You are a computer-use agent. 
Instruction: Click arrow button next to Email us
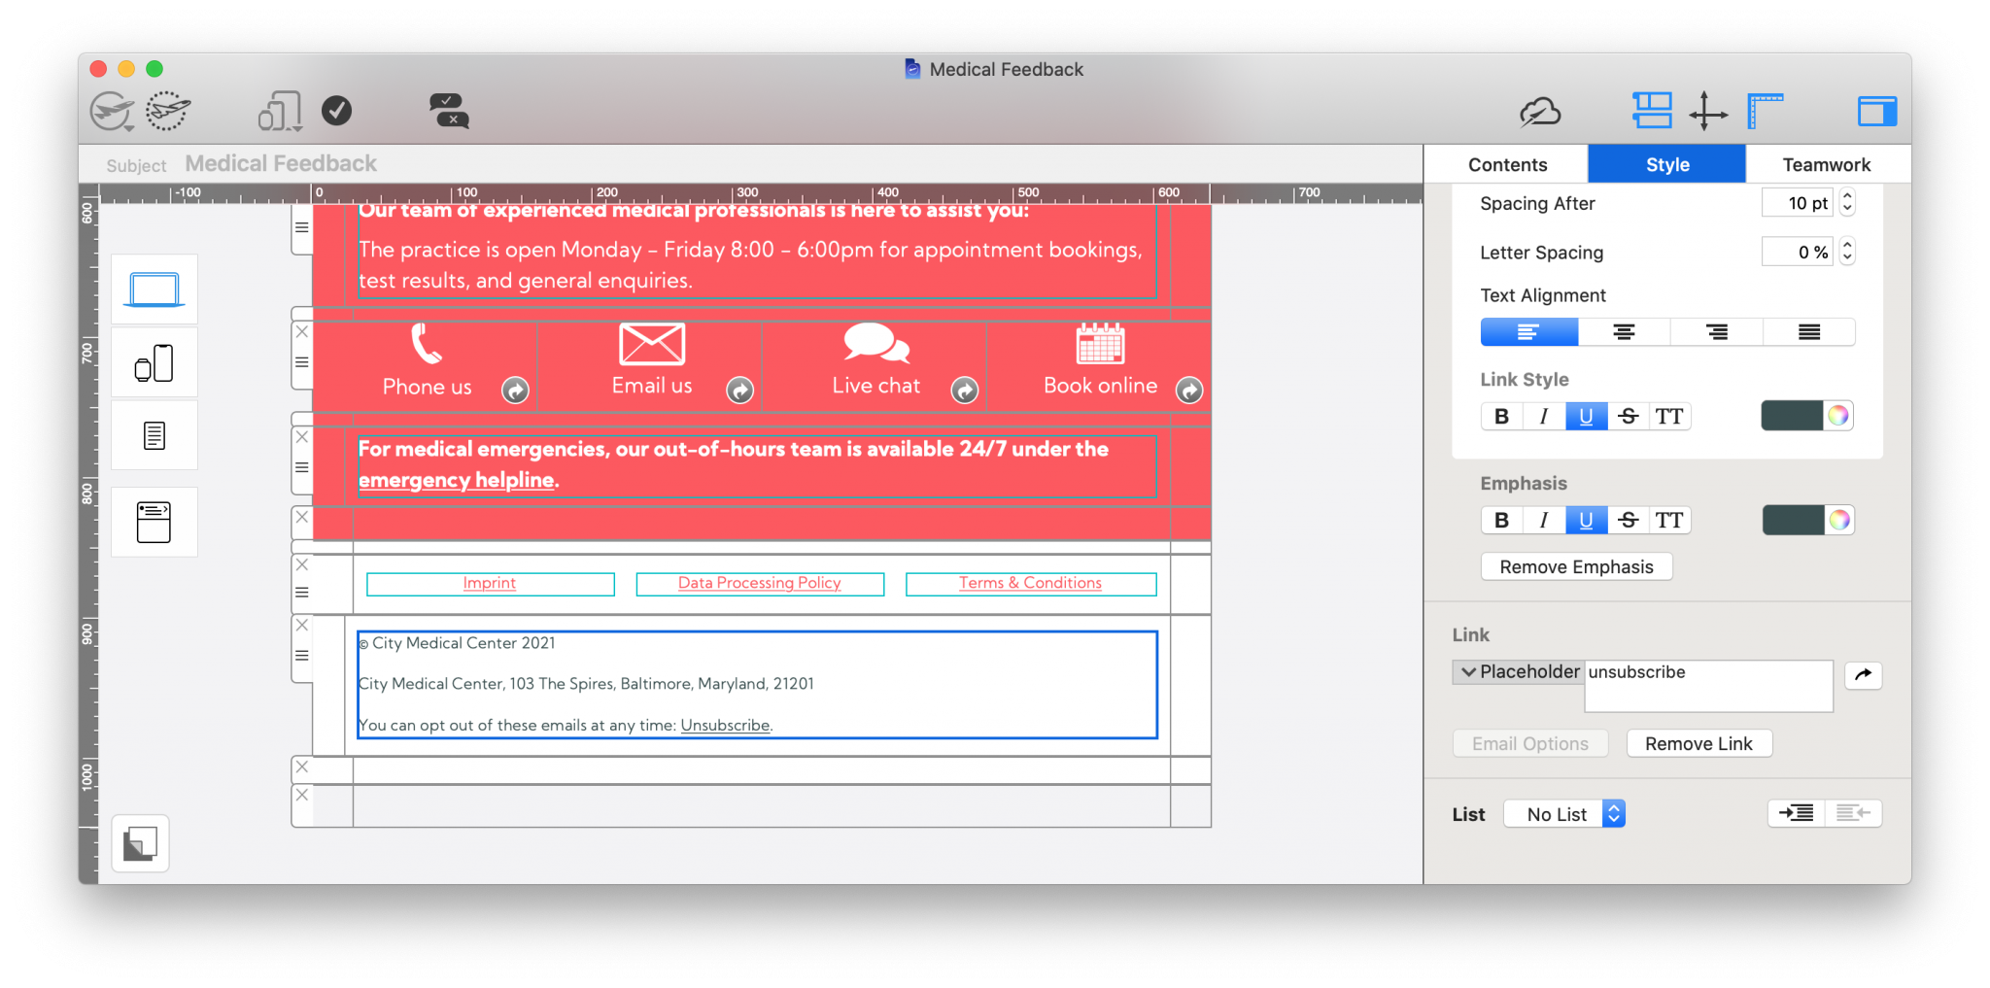tap(740, 391)
